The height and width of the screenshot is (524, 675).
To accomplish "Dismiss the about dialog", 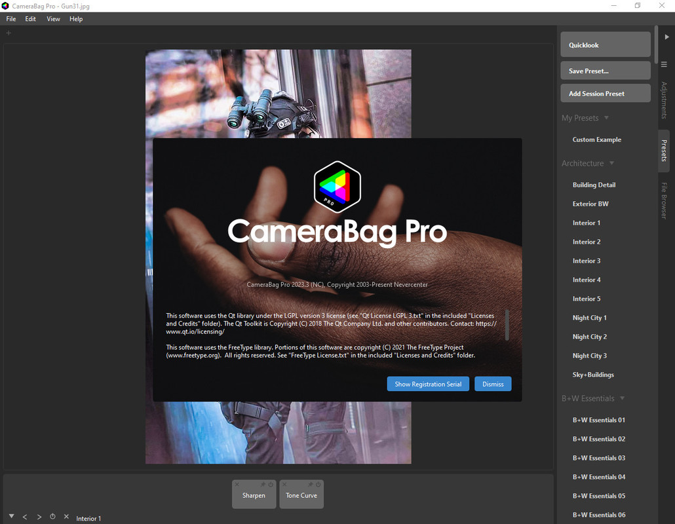I will click(493, 384).
